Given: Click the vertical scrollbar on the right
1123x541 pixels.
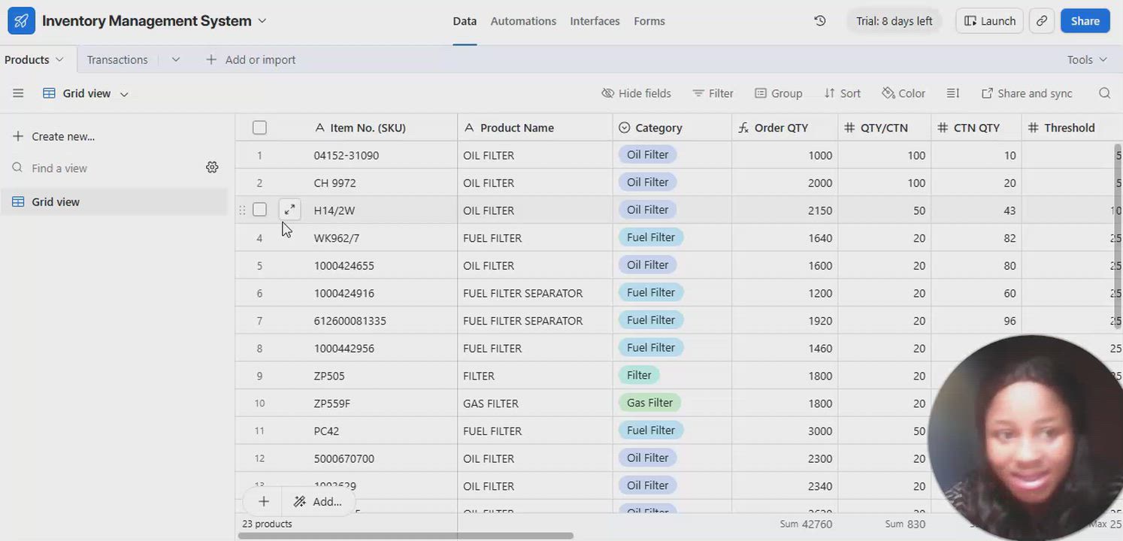Looking at the screenshot, I should click(x=1118, y=237).
